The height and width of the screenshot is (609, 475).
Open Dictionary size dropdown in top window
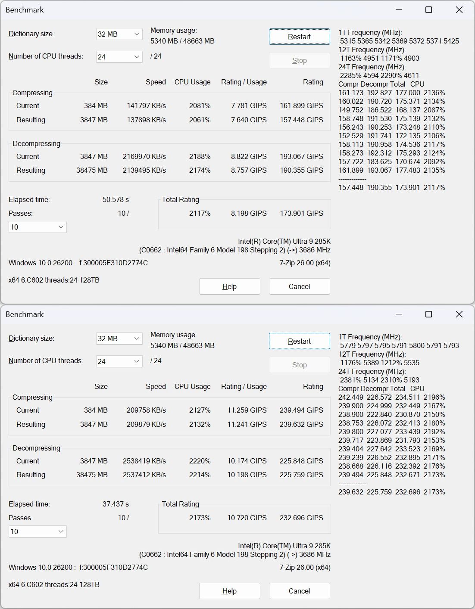119,34
